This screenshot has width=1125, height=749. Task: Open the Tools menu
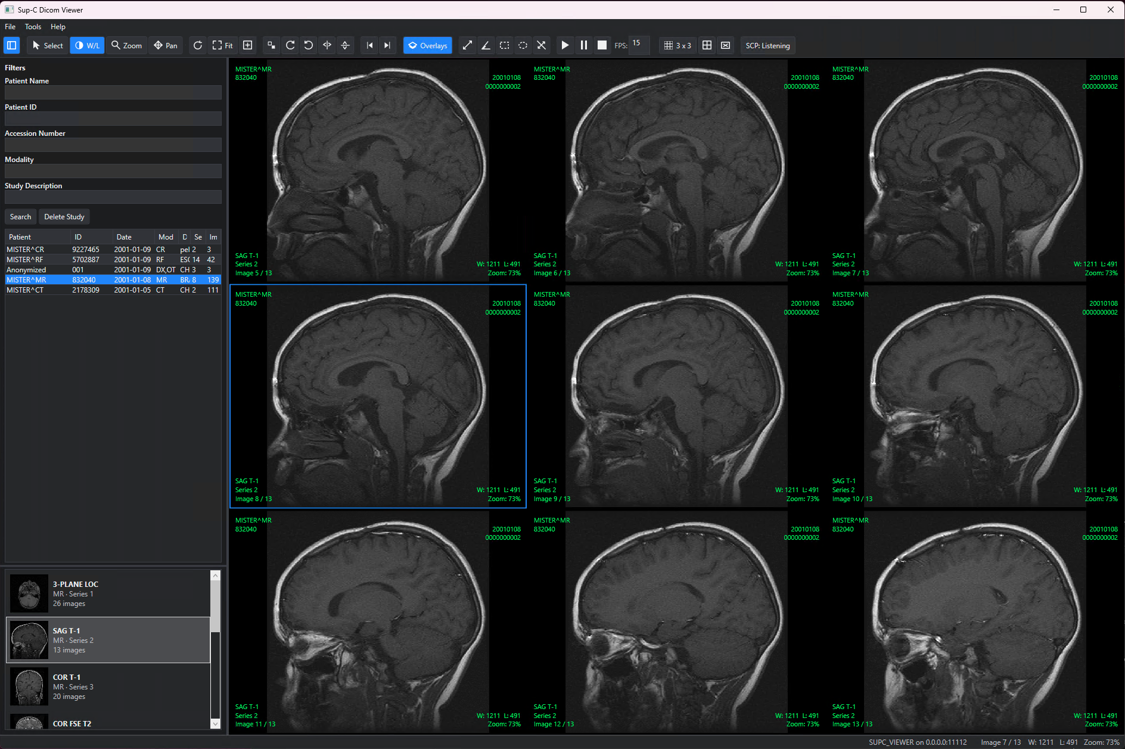tap(33, 27)
